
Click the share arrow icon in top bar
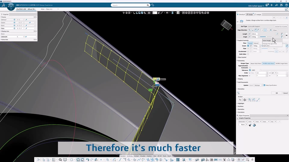click(276, 5)
